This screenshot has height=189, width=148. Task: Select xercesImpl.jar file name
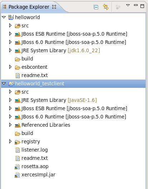pyautogui.click(x=38, y=175)
